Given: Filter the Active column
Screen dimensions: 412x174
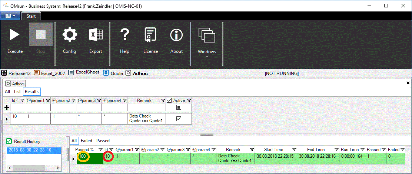Looking at the screenshot, I should coord(189,100).
